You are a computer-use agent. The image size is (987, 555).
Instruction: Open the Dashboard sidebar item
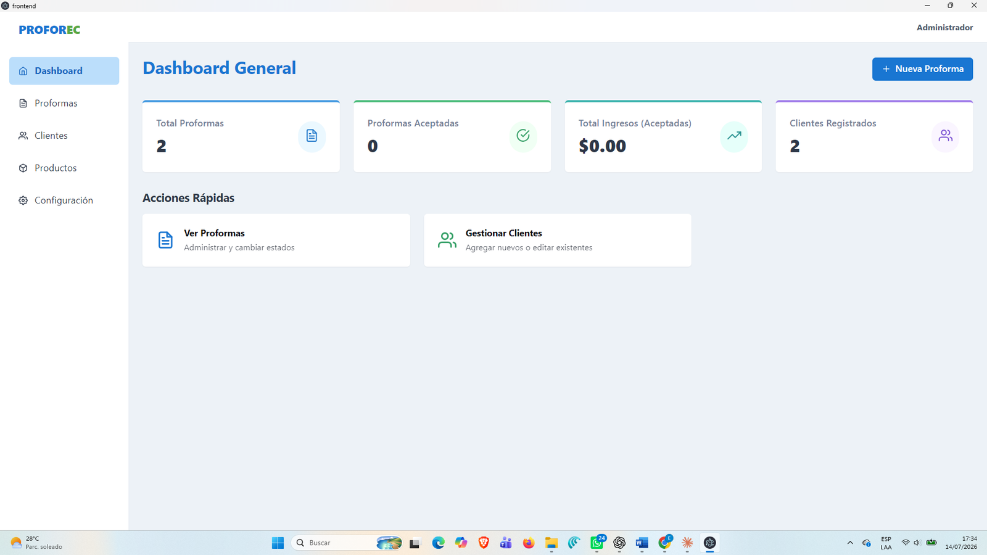point(64,71)
